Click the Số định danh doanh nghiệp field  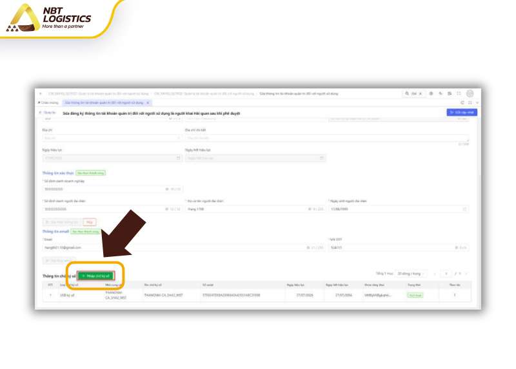tap(112, 189)
